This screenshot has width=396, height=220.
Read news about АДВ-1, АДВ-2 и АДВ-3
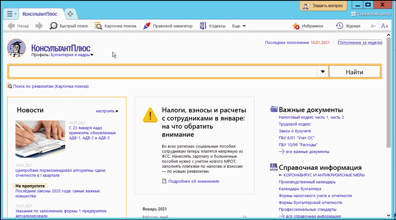92,133
